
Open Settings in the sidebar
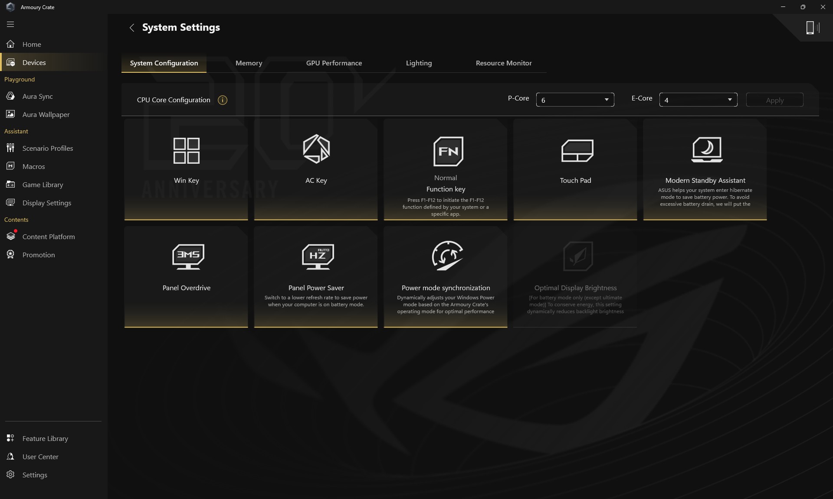(54, 475)
